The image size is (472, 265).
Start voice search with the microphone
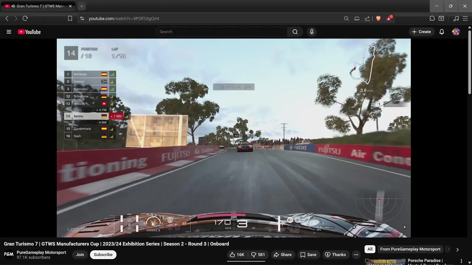(312, 32)
